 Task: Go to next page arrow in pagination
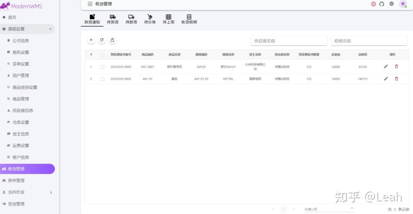pos(294,209)
